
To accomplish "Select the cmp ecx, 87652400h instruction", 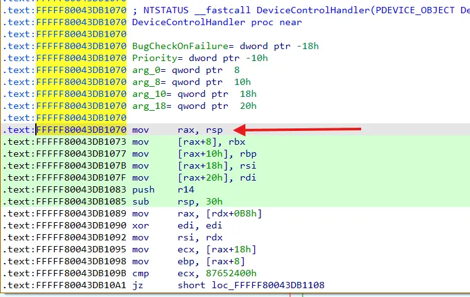I will [x=194, y=273].
